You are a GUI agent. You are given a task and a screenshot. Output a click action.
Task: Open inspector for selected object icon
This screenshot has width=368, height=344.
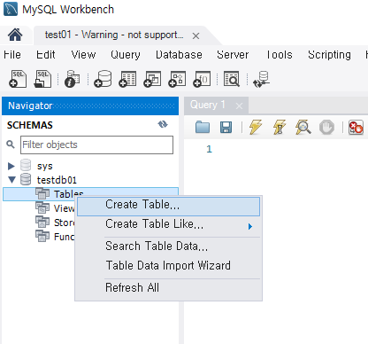point(73,79)
